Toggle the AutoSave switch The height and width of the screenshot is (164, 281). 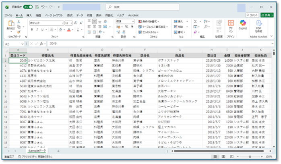coord(28,7)
